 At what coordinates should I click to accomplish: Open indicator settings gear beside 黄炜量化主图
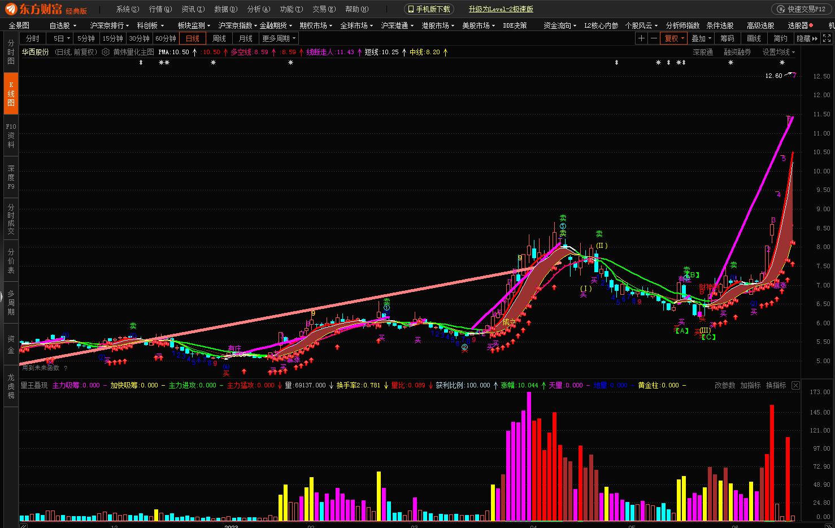(x=106, y=52)
